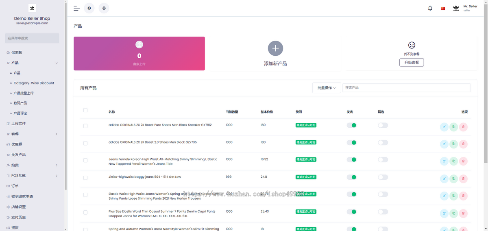
Task: Edit the adidas GZ7735 shoes product
Action: point(444,144)
